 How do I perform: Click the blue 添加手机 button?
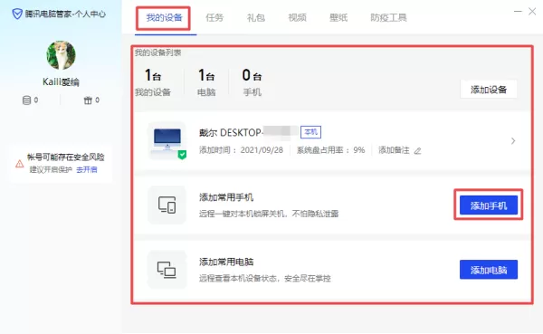point(489,205)
